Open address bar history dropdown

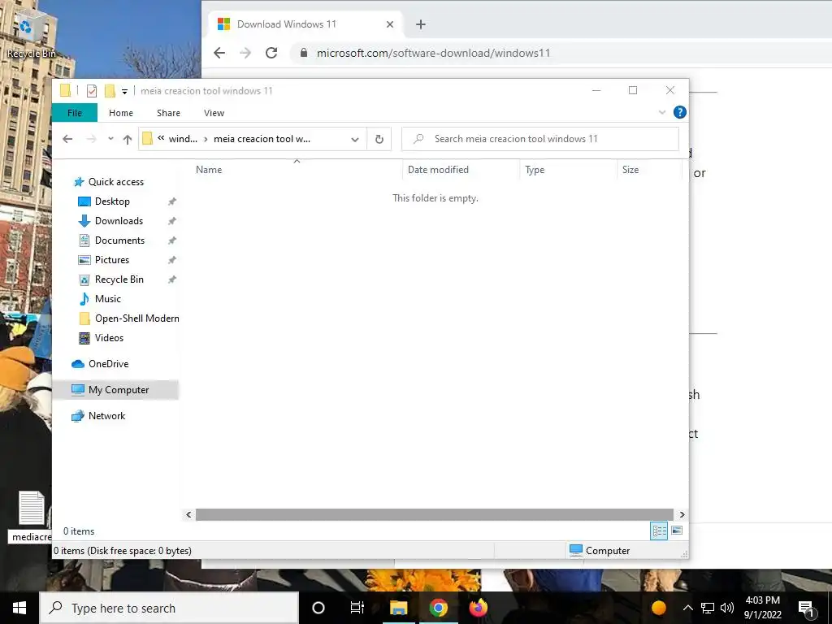click(x=355, y=139)
